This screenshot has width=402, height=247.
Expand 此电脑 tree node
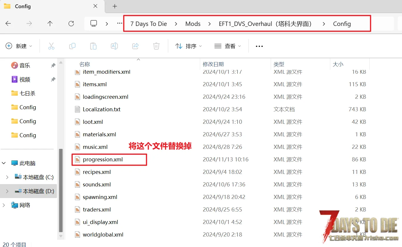click(x=4, y=163)
